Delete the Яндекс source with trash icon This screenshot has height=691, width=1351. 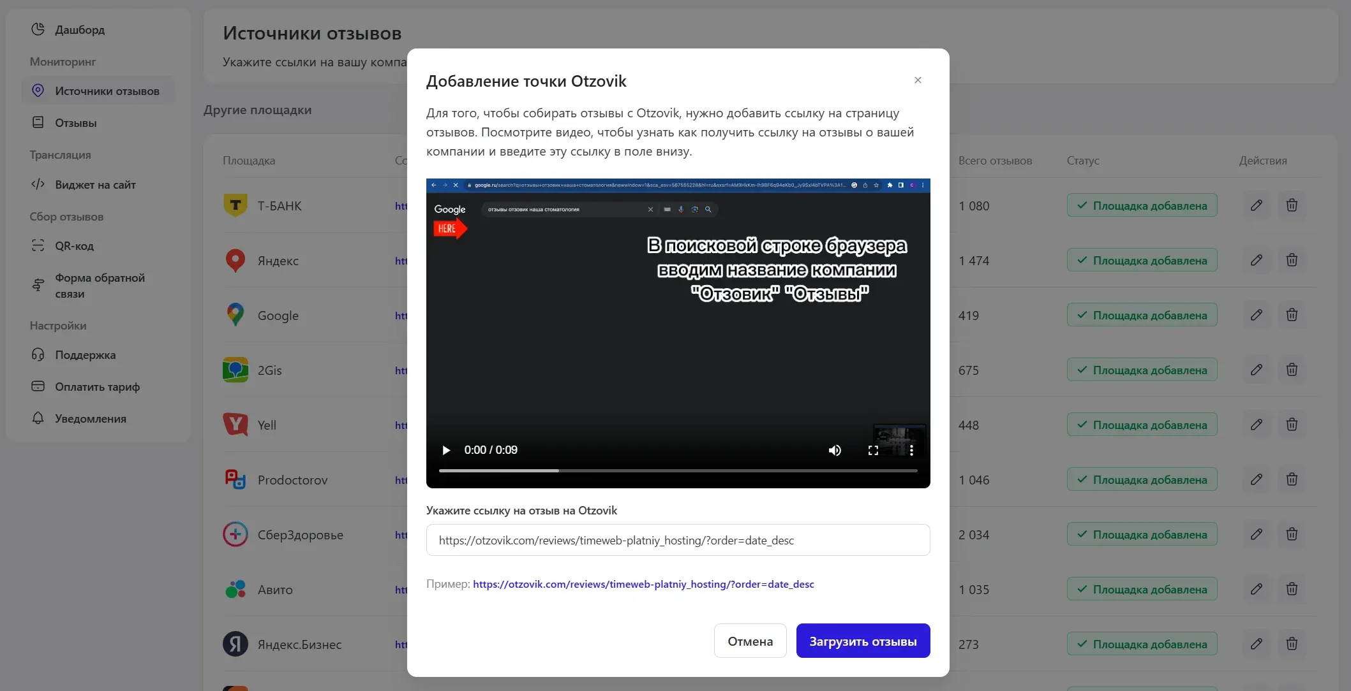point(1292,260)
